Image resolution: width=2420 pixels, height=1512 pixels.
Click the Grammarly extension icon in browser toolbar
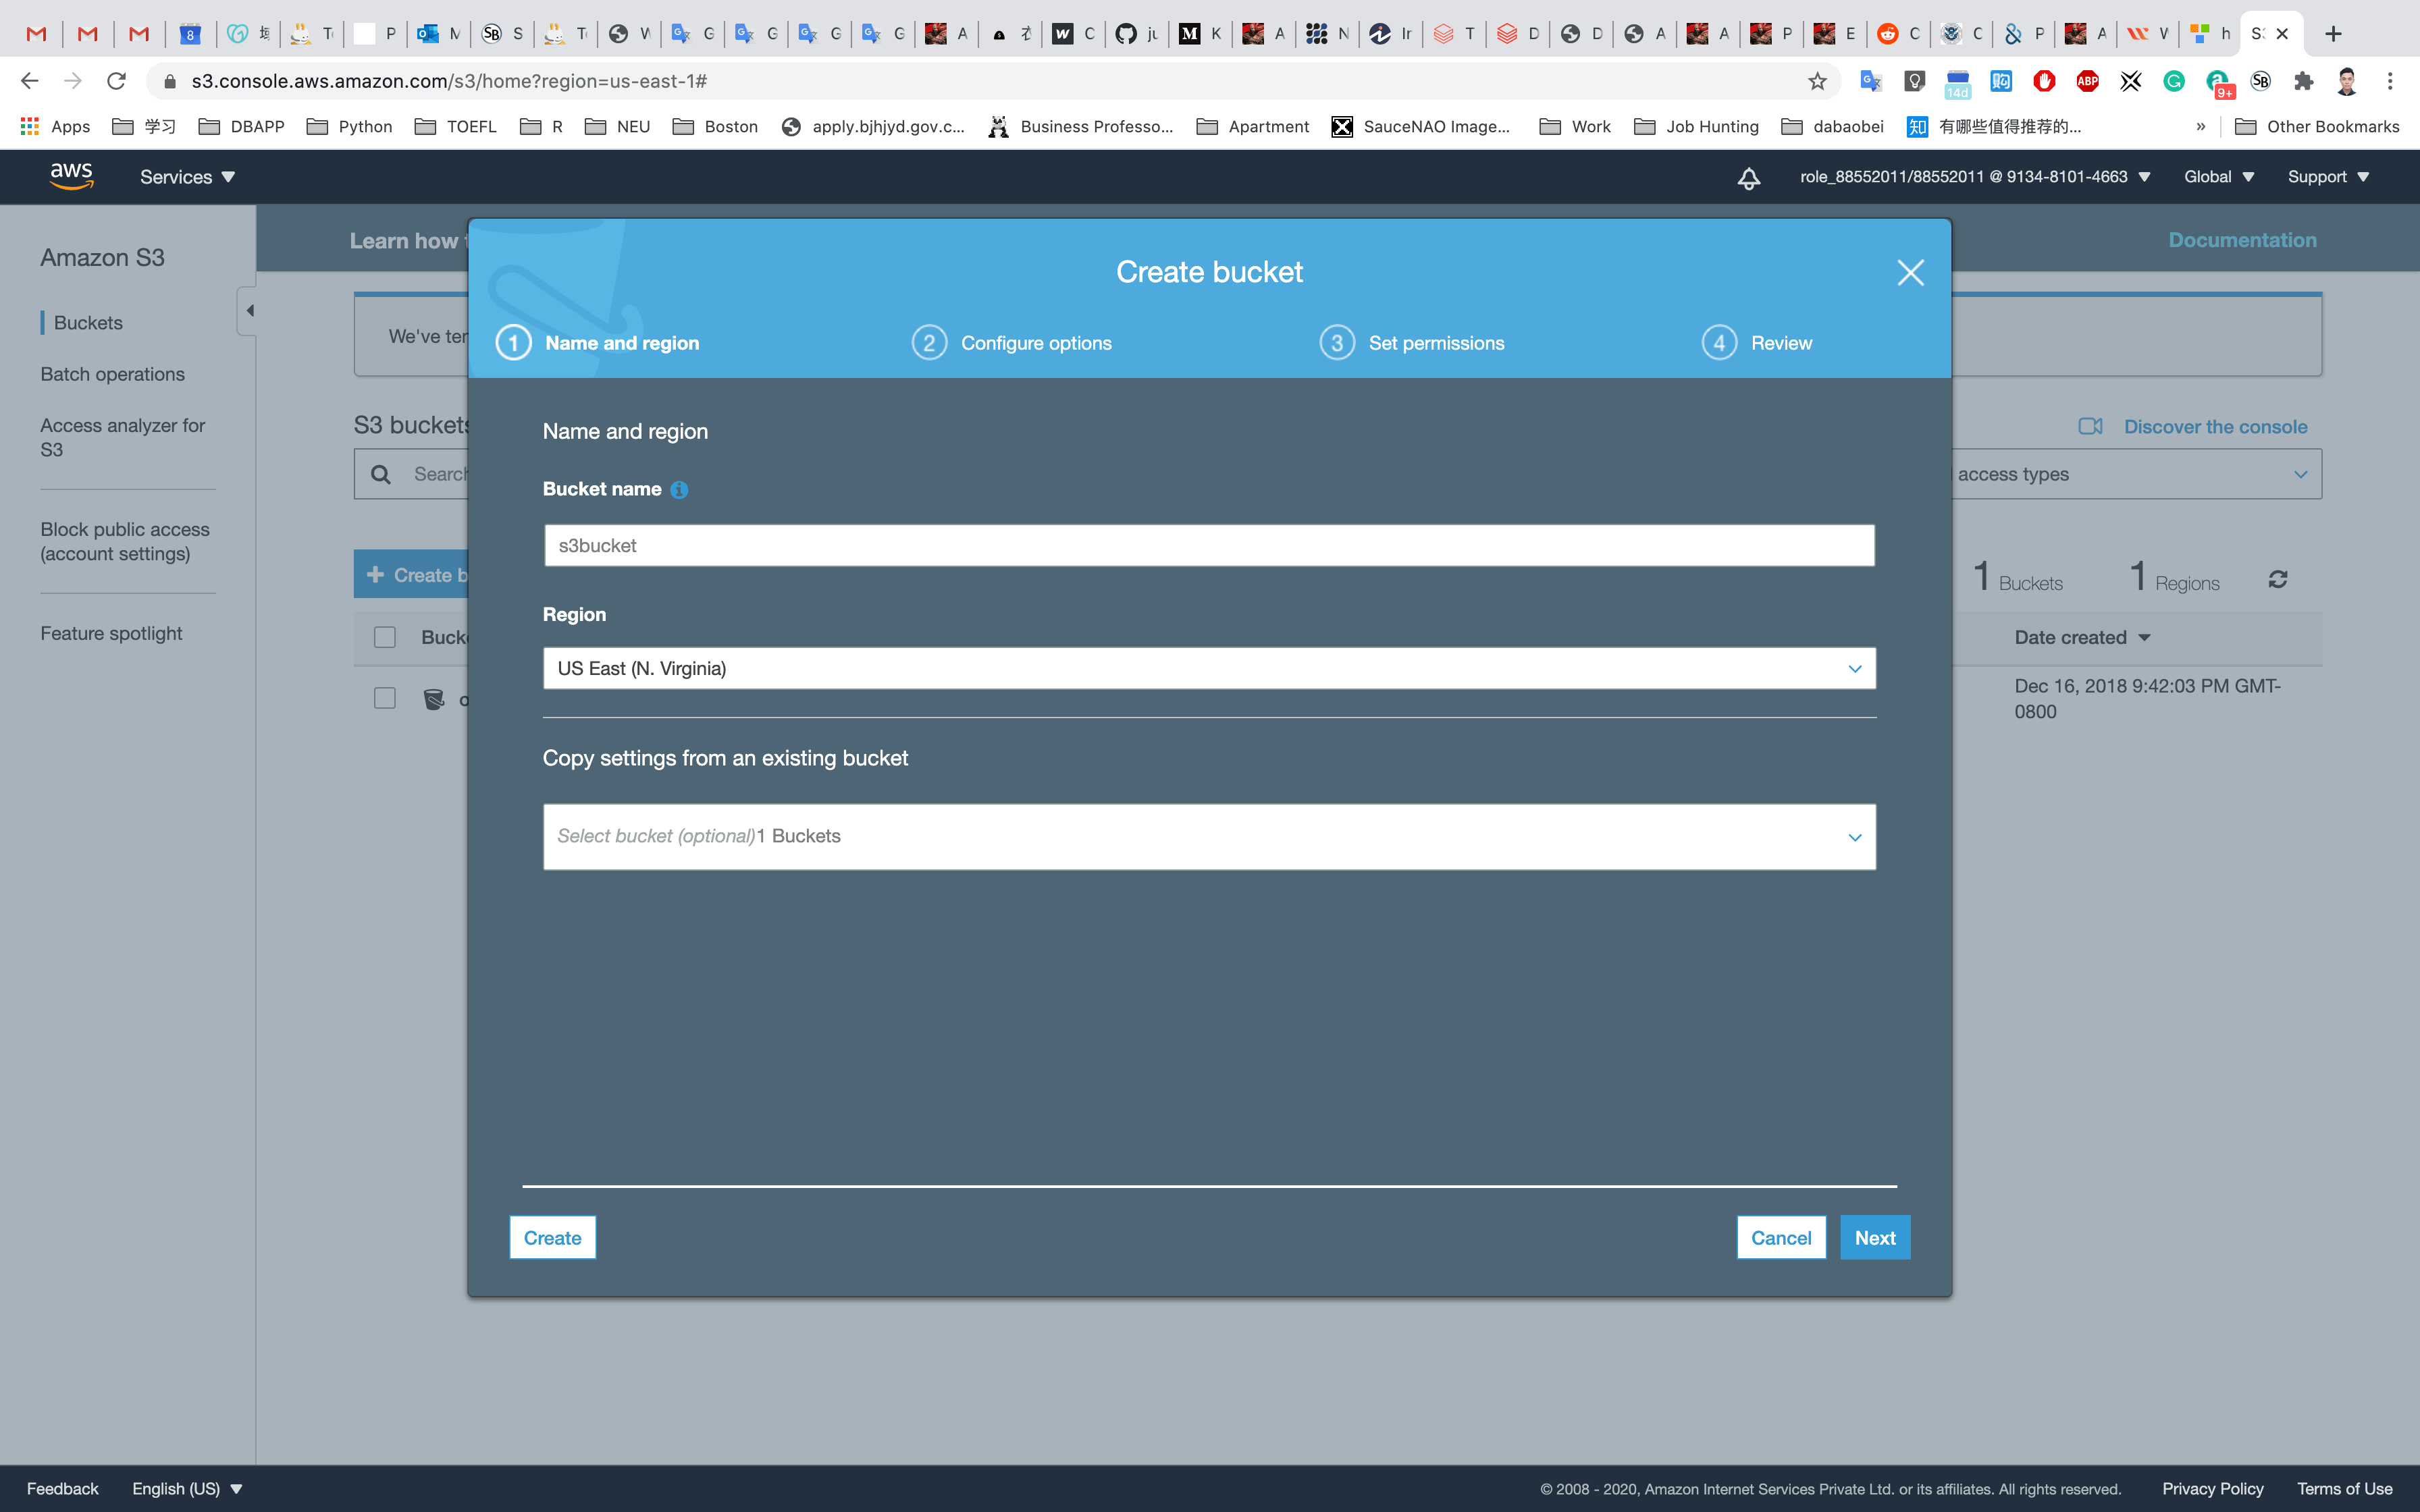coord(2174,81)
